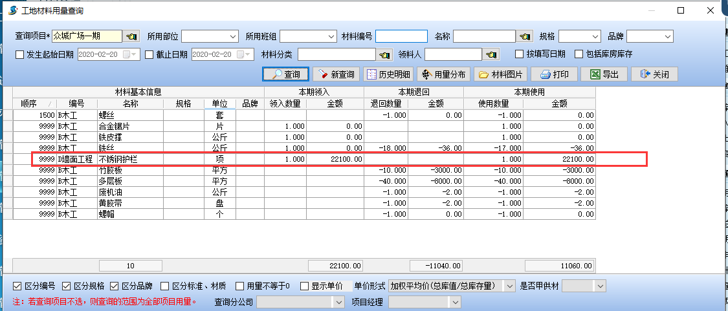The width and height of the screenshot is (728, 311).
Task: Click lookup icon beside 查询项目 field
Action: [131, 36]
